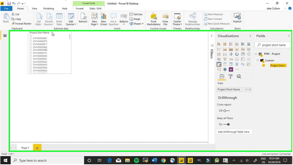The height and width of the screenshot is (165, 293).
Task: Switch to the View tab
Action: click(x=34, y=8)
